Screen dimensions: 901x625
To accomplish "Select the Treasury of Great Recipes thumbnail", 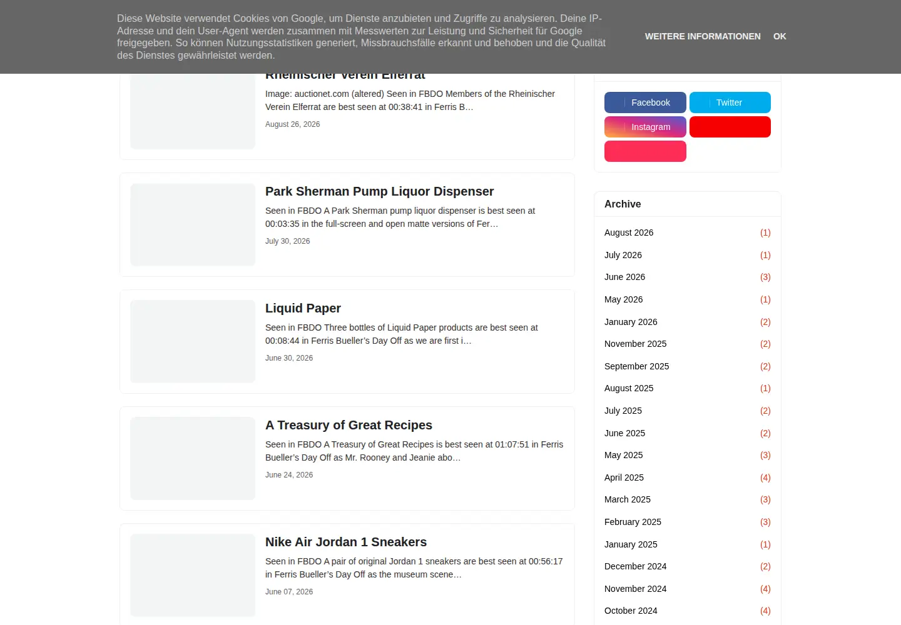I will (193, 459).
